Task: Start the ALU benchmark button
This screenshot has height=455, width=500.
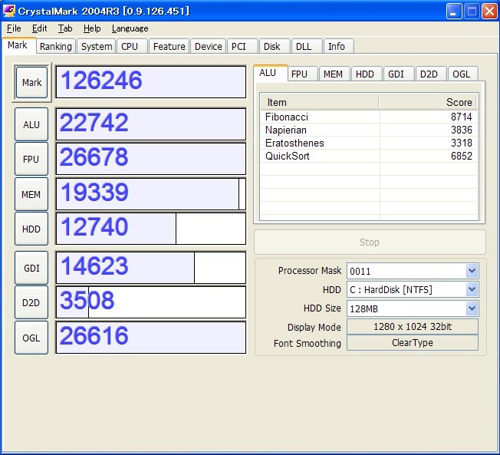Action: point(31,124)
